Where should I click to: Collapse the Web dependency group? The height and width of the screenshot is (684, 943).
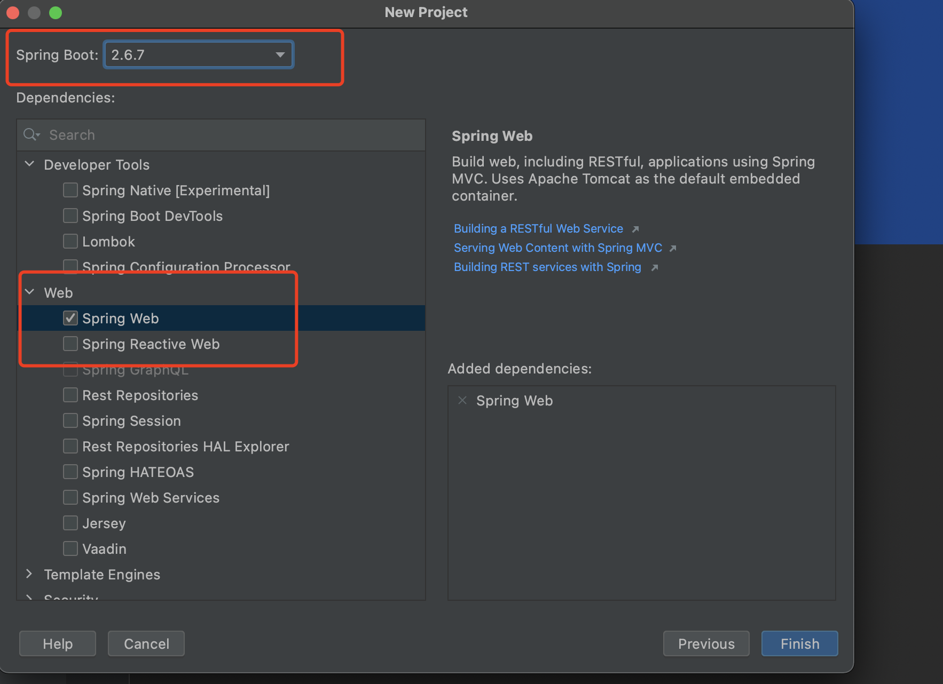point(30,292)
